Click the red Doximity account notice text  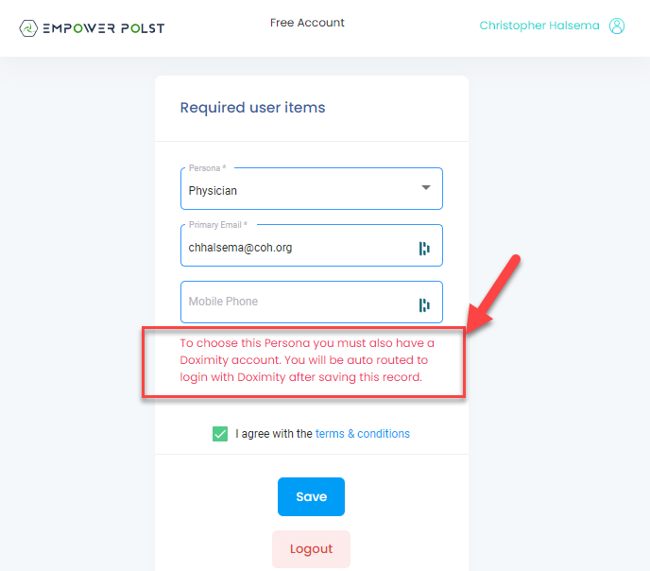coord(307,360)
